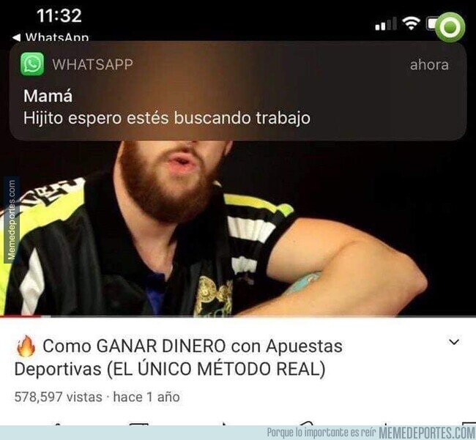Screen dimensions: 476x440
Task: Click the vertical Memedeportes.com watermark
Action: (x=12, y=220)
